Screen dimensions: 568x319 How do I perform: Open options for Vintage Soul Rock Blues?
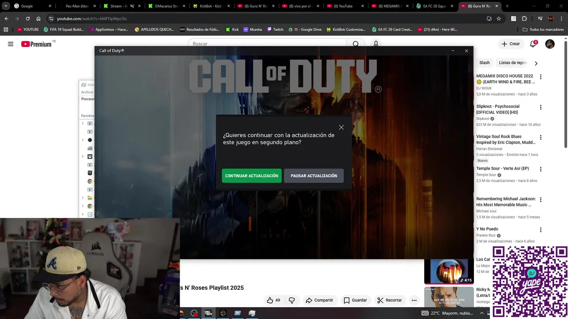pos(540,137)
